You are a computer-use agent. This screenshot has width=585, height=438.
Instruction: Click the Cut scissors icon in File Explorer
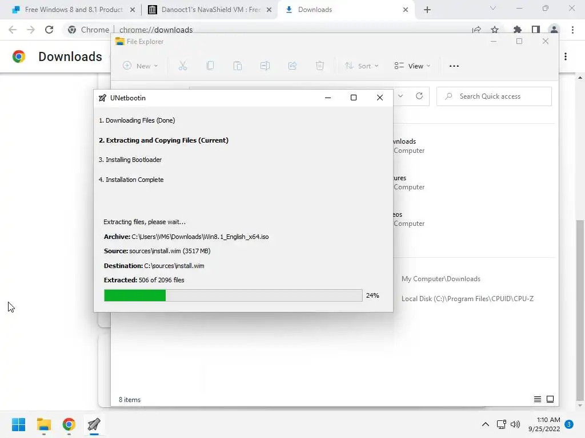pyautogui.click(x=182, y=66)
